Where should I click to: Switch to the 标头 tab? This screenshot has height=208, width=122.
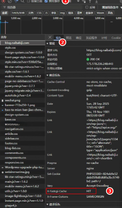tap(59, 38)
